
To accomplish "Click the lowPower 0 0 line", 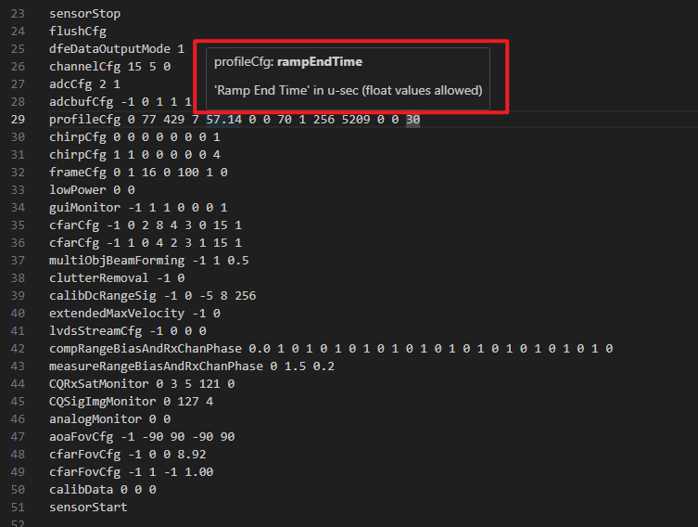I will click(x=92, y=190).
